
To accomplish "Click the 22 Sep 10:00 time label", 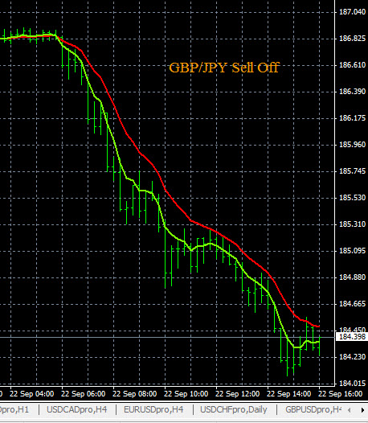I will tap(186, 393).
